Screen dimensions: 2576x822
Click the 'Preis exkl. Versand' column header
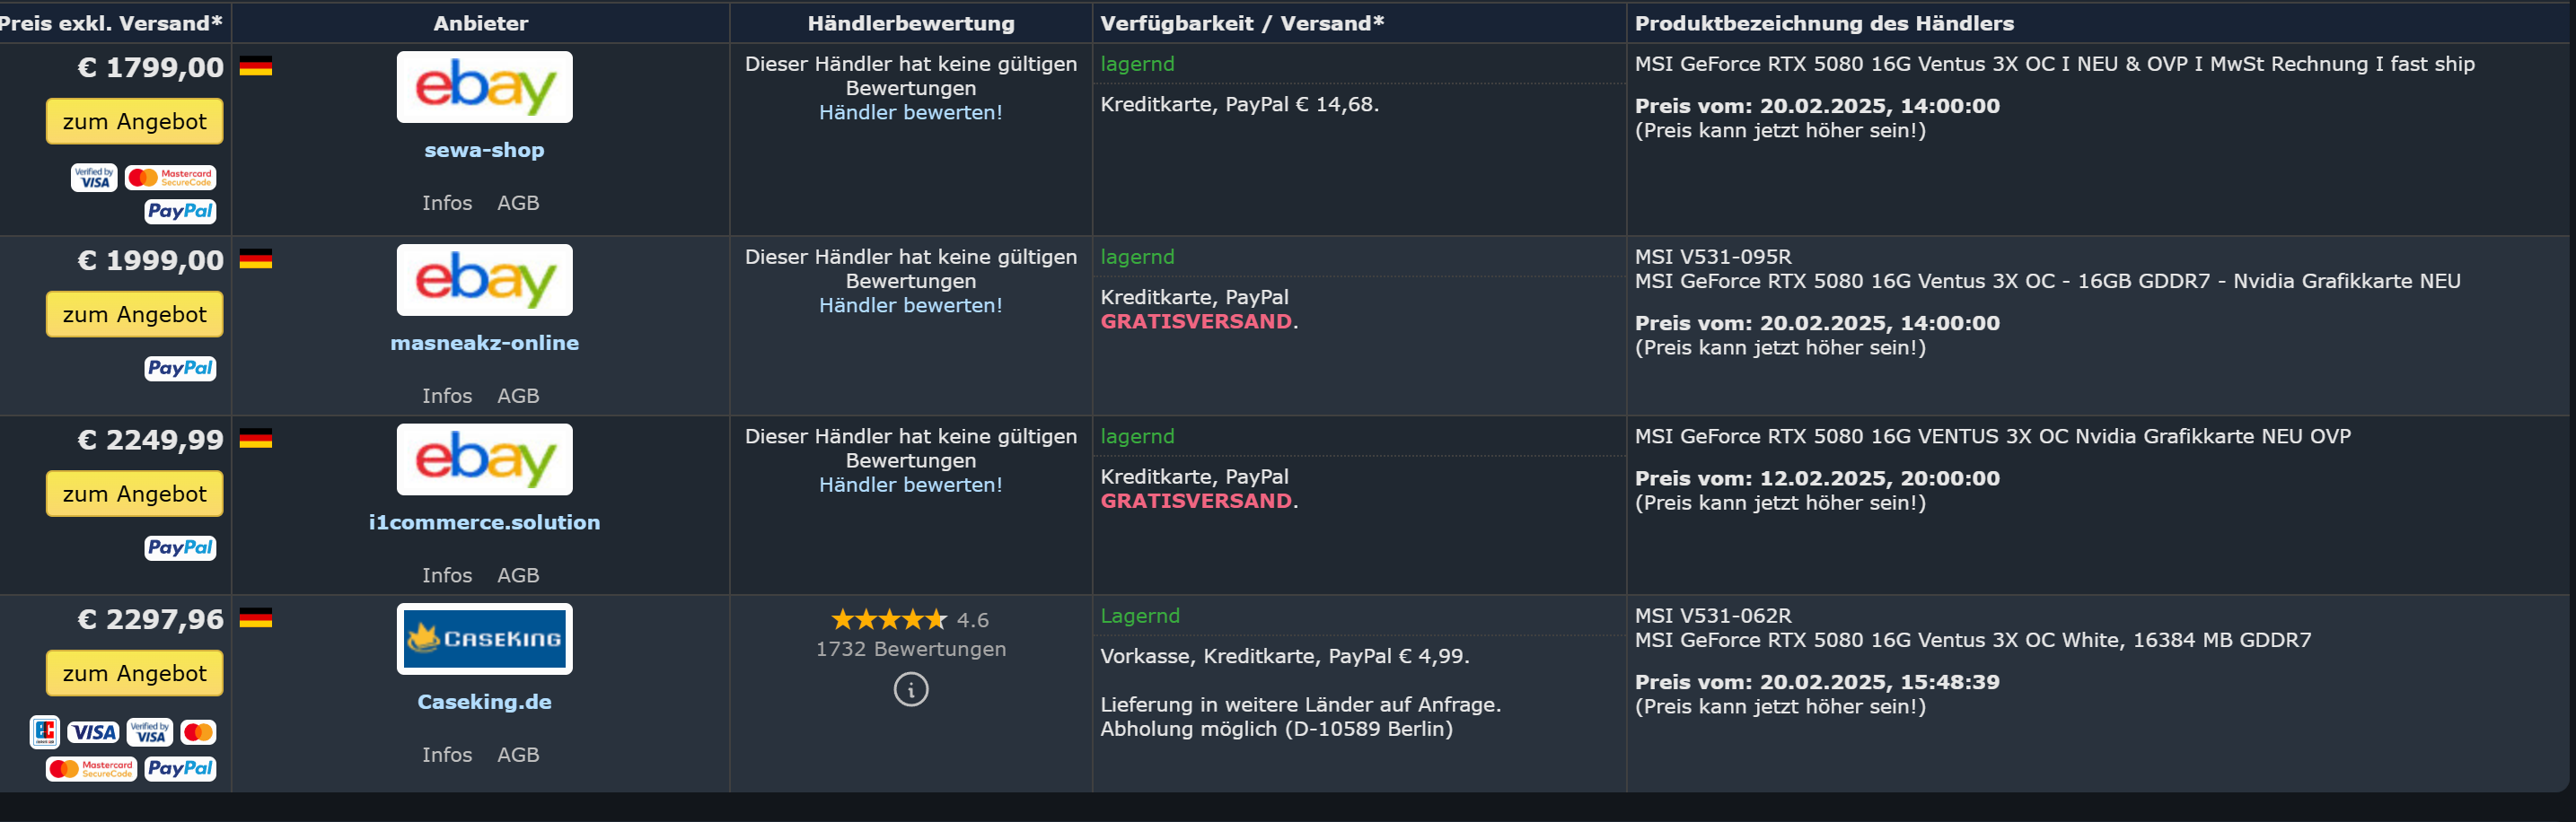pos(110,23)
